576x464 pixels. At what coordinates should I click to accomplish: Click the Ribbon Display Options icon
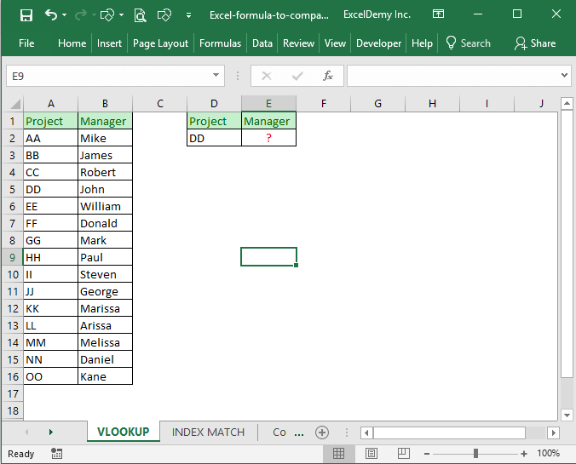438,14
